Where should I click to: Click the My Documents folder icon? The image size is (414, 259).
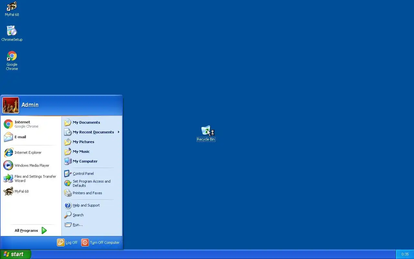[68, 122]
